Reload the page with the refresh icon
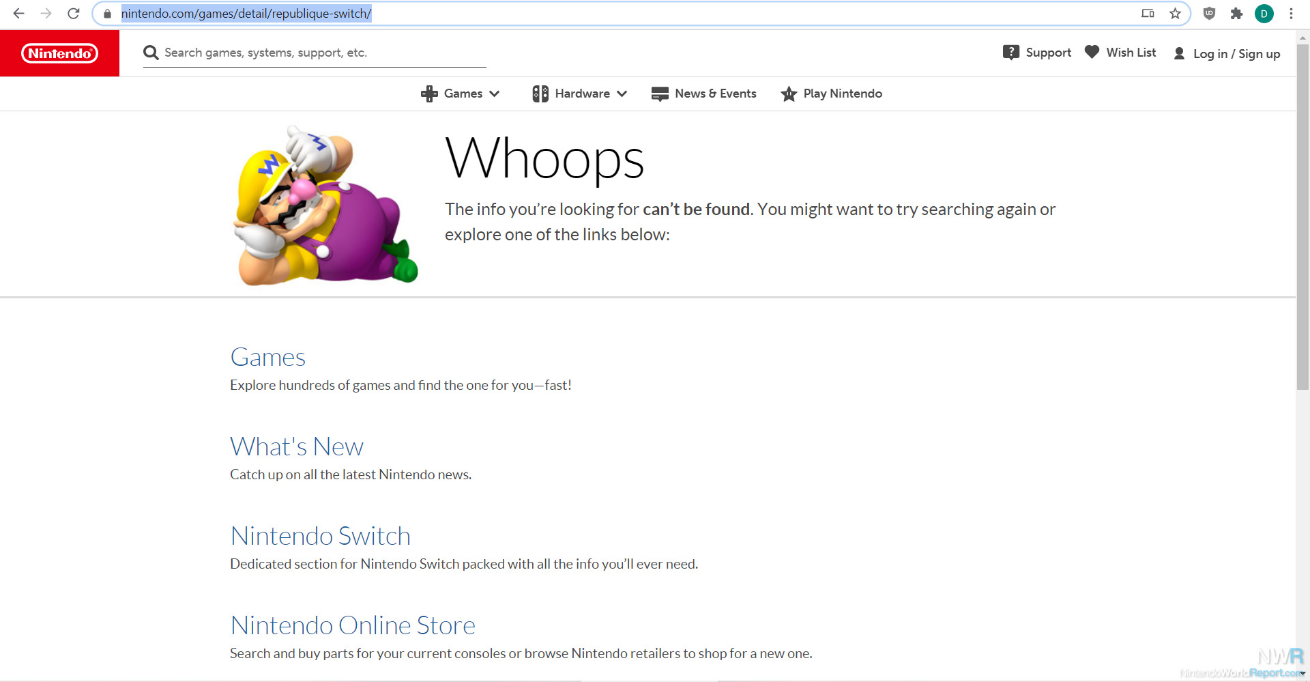Viewport: 1310px width, 682px height. tap(74, 14)
